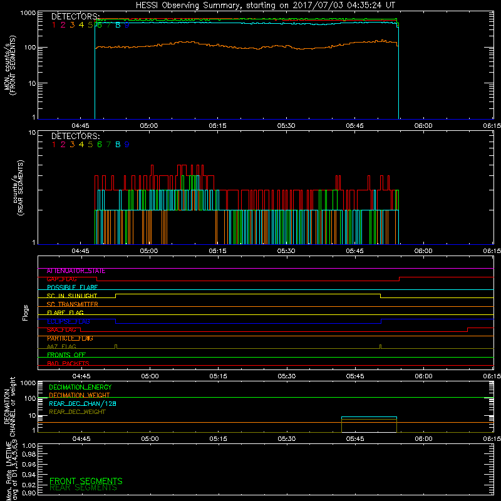Select yellow detector '4' in front segments legend
501x501 pixels.
click(x=81, y=25)
